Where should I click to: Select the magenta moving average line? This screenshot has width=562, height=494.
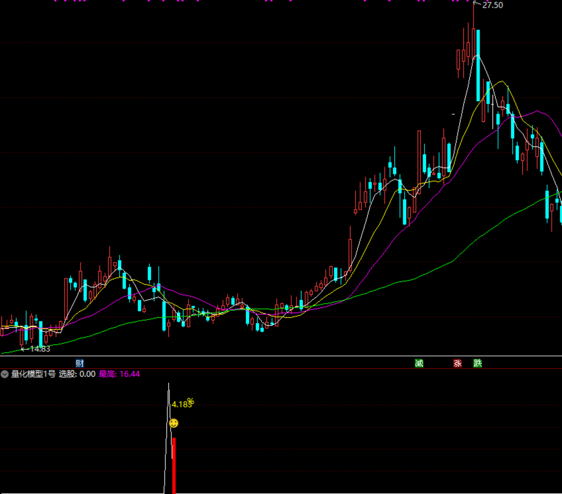pos(537,111)
